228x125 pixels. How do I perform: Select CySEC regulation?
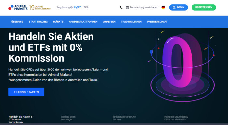tap(78, 7)
